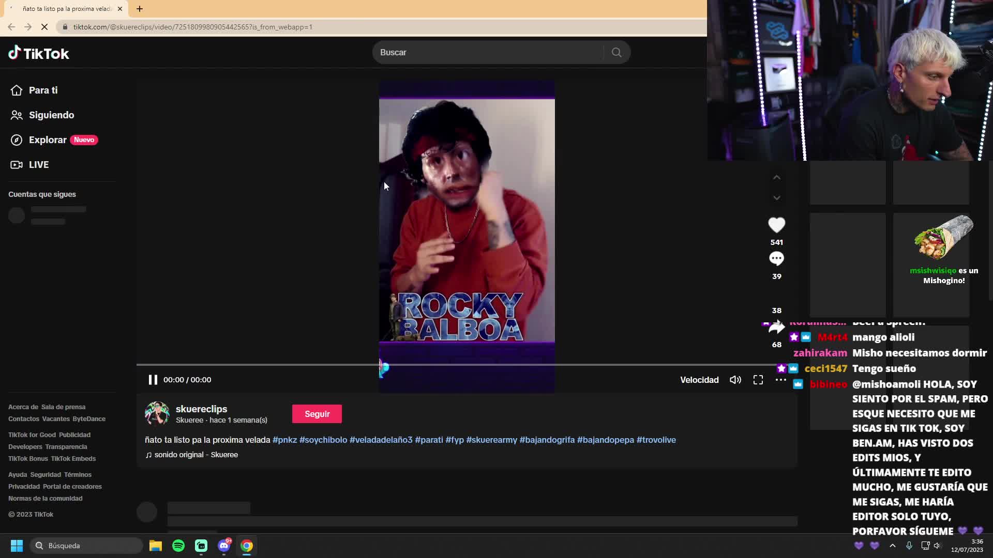Close the TikTok browser tab
Viewport: 993px width, 558px height.
click(x=120, y=9)
